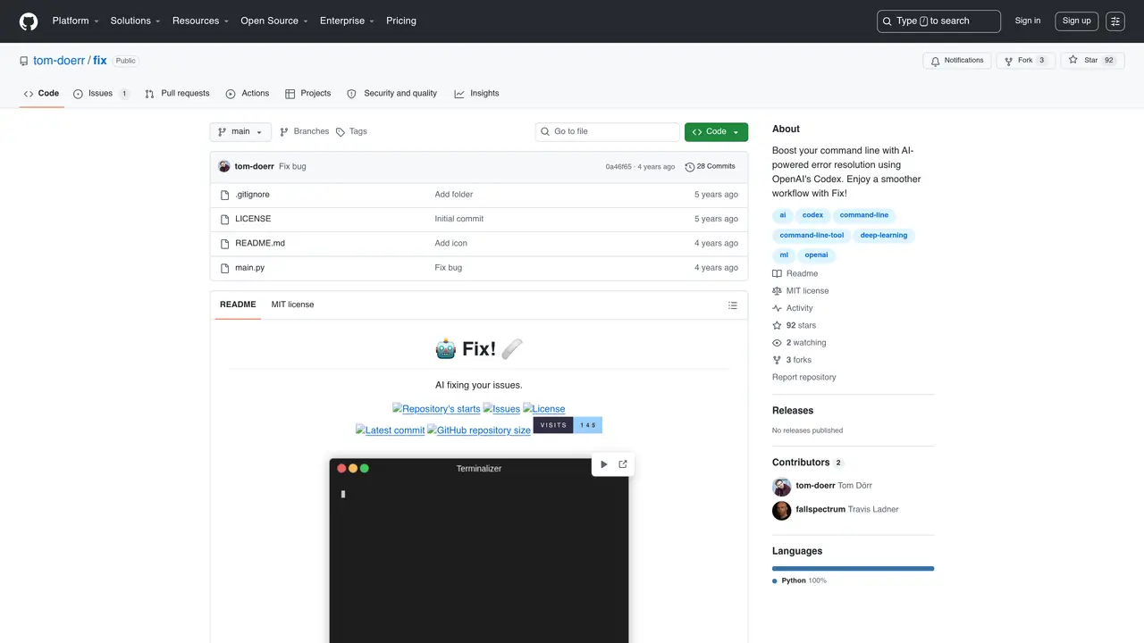View the 2 watching link
Viewport: 1144px width, 643px height.
(x=799, y=343)
